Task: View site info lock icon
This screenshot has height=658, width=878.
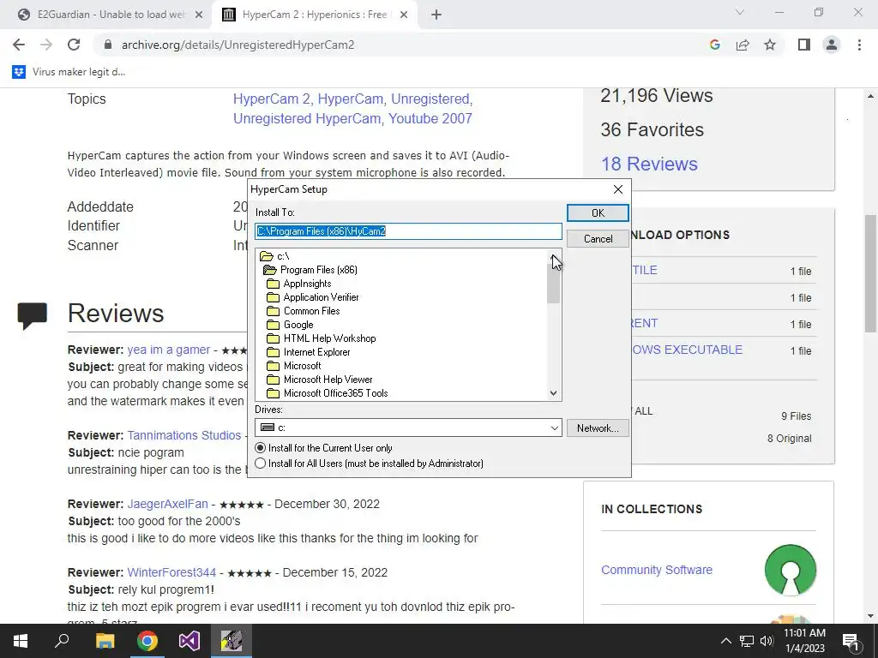Action: (x=108, y=45)
